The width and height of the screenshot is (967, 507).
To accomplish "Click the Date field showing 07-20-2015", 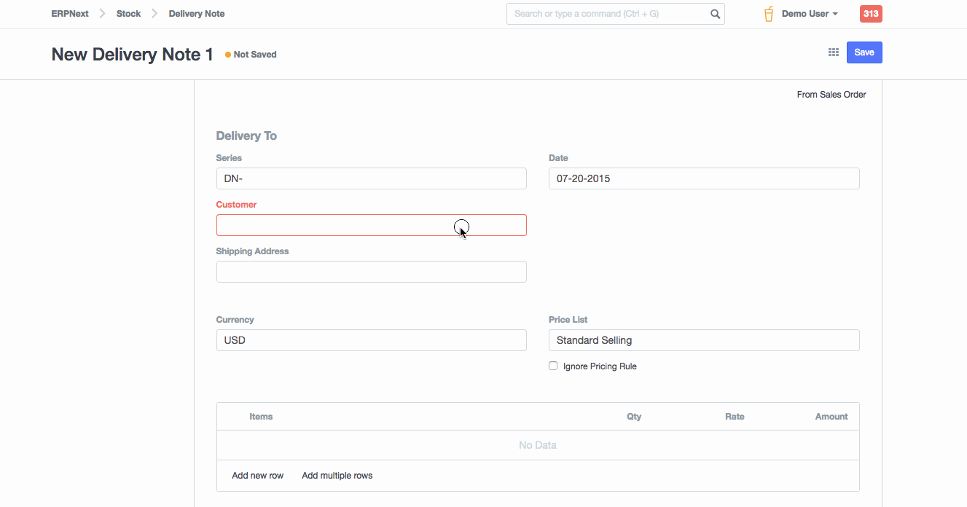I will [x=703, y=178].
